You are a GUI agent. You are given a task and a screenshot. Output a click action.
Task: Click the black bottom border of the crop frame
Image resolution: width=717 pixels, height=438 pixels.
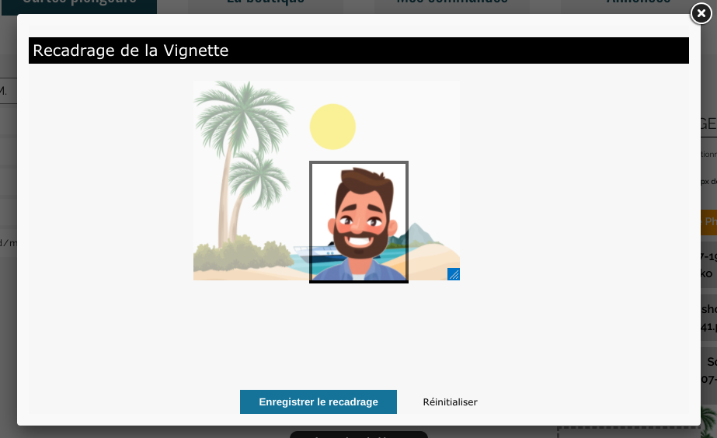(359, 282)
